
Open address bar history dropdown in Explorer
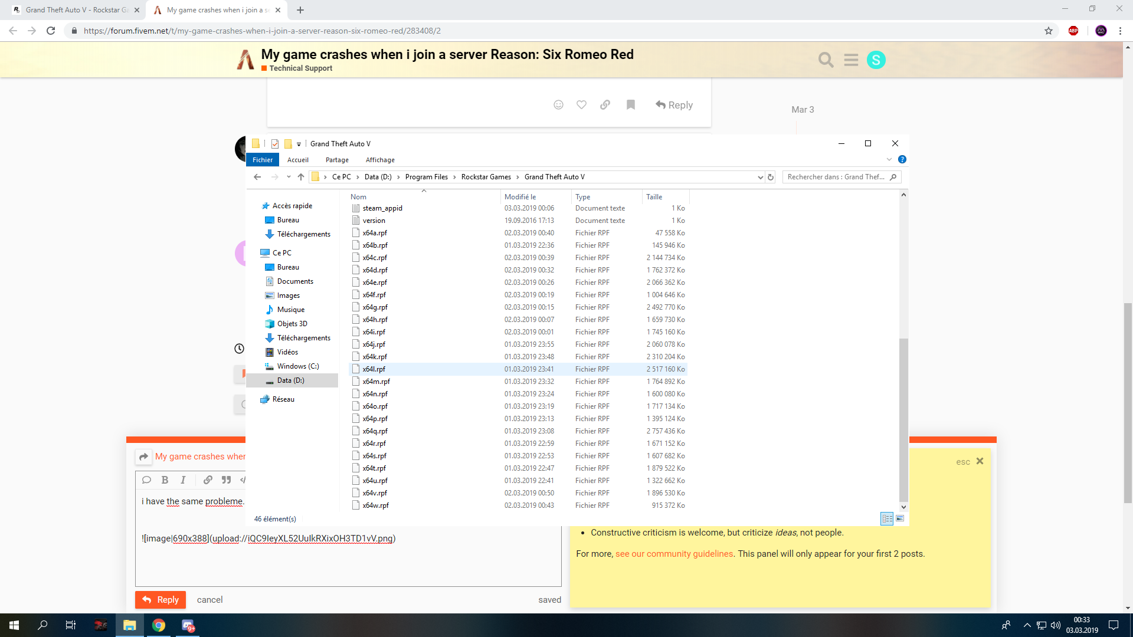(x=760, y=177)
